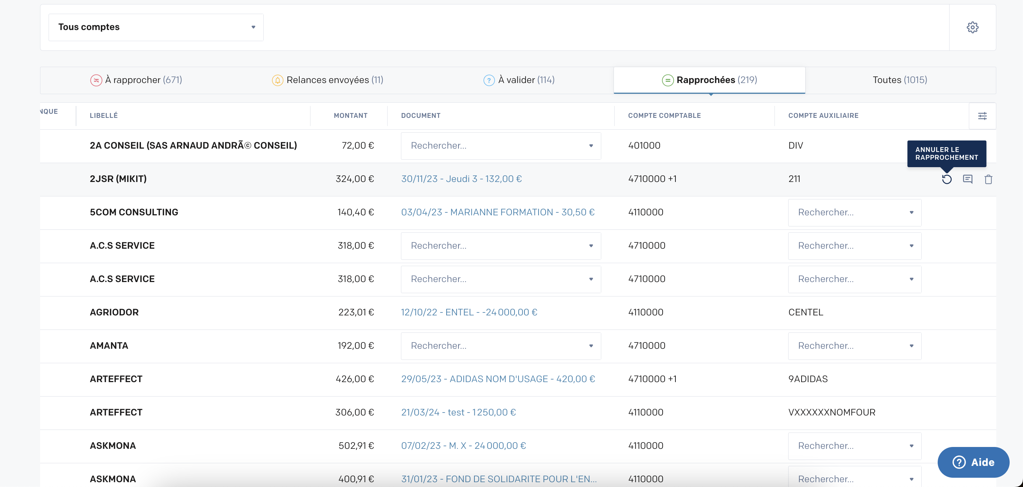Click the COMPTE AUXILIAIRE column header
The height and width of the screenshot is (487, 1023).
[823, 116]
